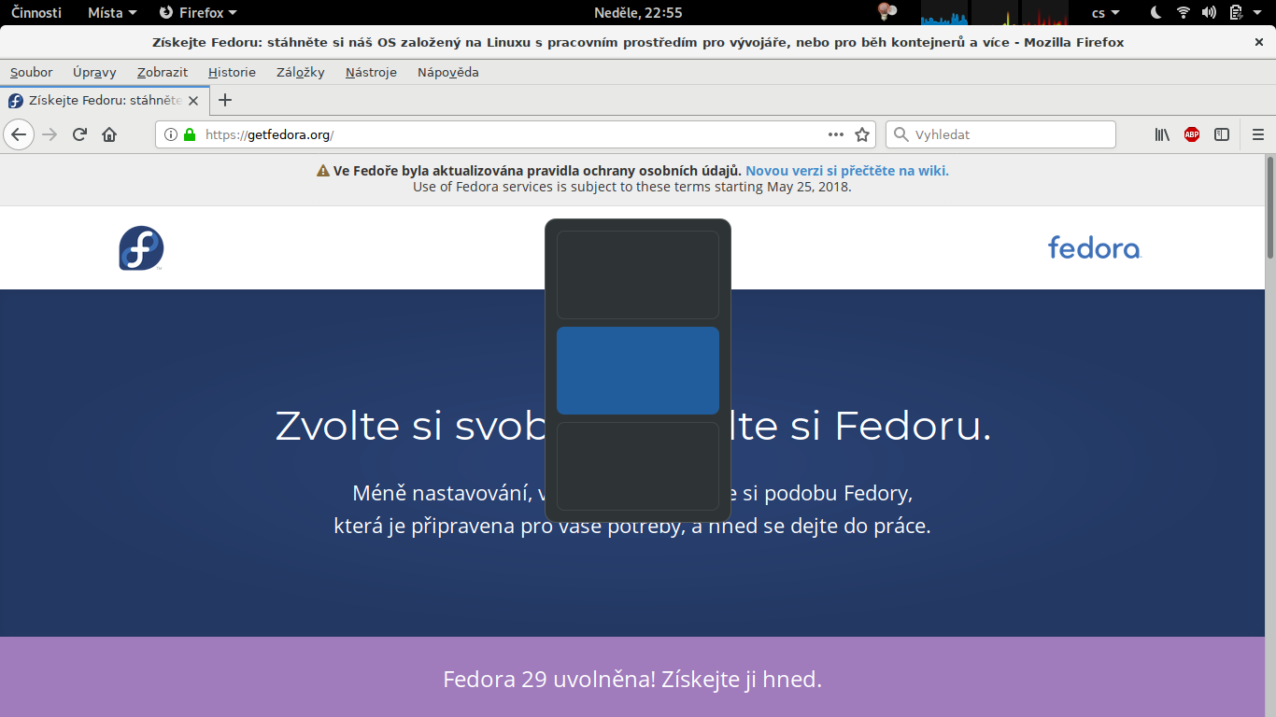This screenshot has width=1276, height=717.
Task: Open link Novou verzi si přečtěte na wiki
Action: pos(847,171)
